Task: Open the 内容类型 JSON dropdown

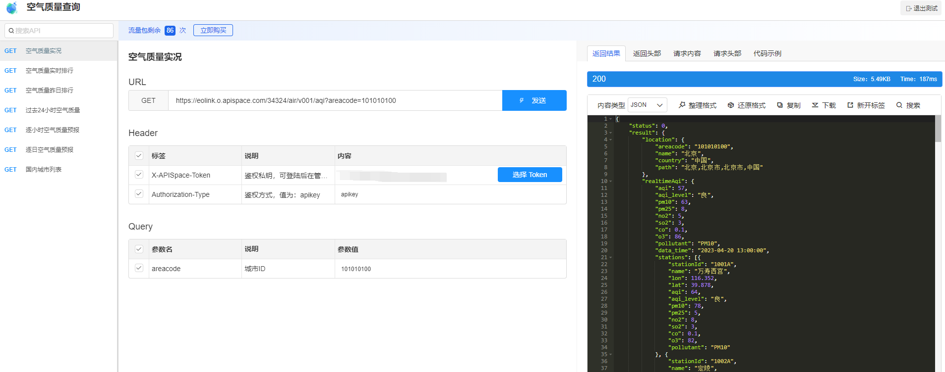Action: [x=647, y=105]
